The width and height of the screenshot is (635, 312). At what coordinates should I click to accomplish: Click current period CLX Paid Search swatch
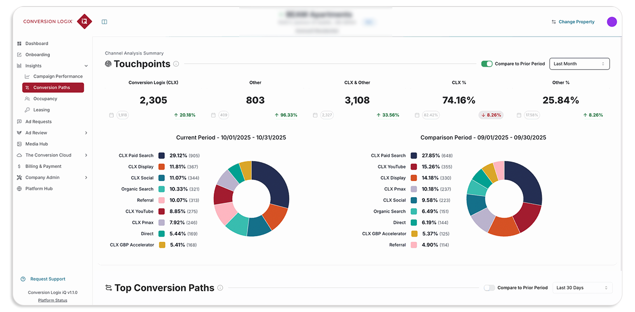(162, 155)
